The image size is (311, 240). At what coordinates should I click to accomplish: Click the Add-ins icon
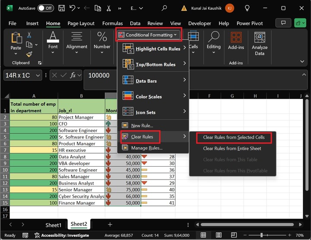tap(236, 41)
